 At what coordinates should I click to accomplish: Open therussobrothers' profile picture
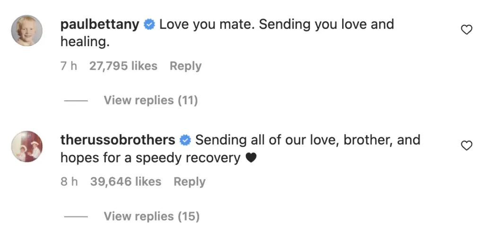point(27,147)
